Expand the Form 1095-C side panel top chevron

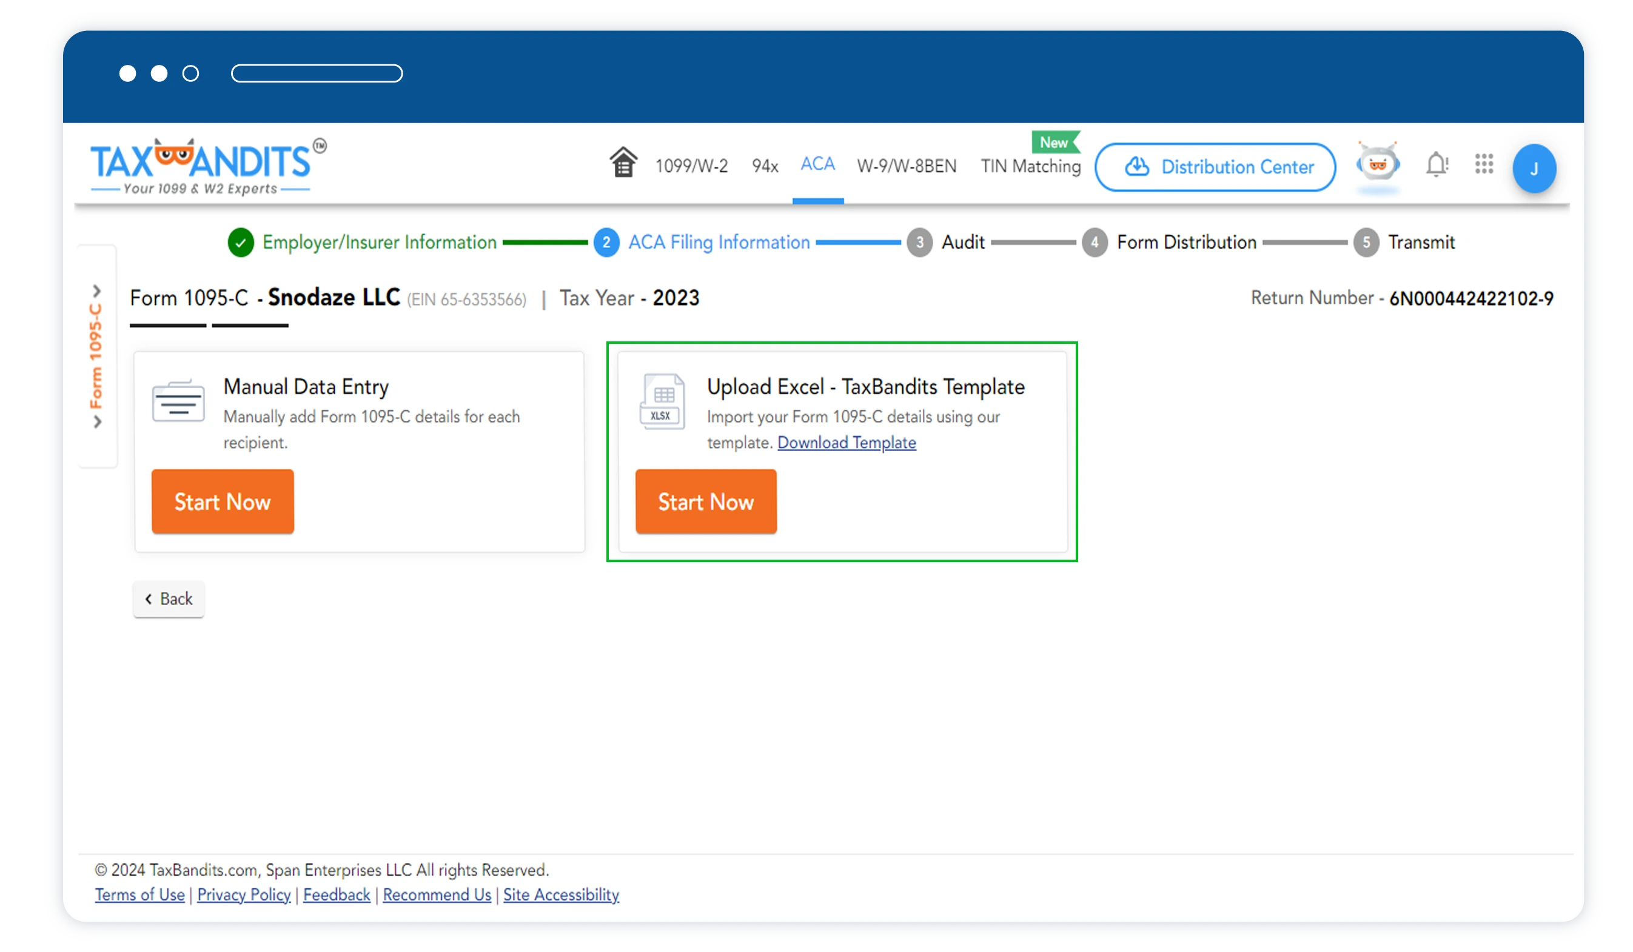point(96,290)
